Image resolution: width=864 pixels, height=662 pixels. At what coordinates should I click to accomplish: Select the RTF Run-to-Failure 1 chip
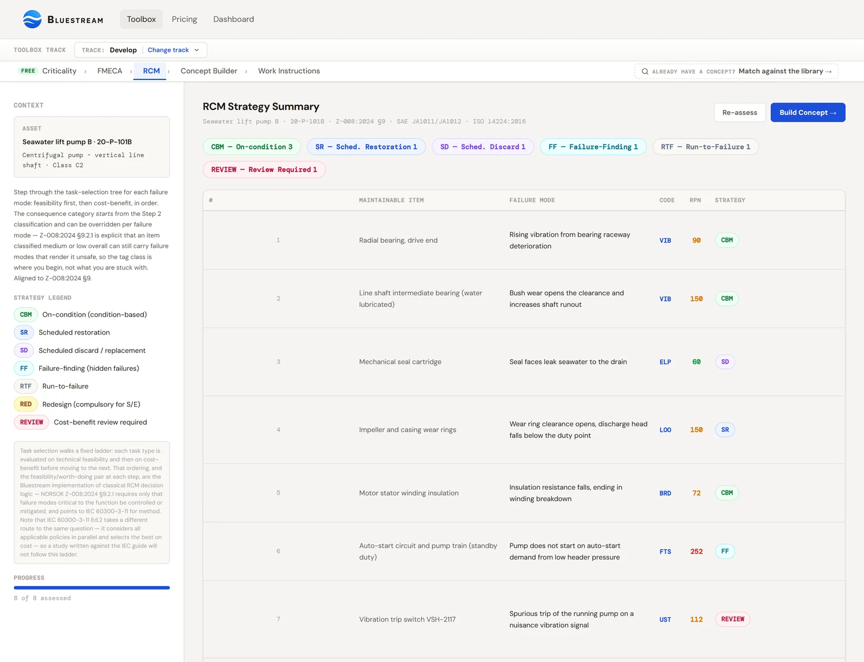tap(705, 147)
